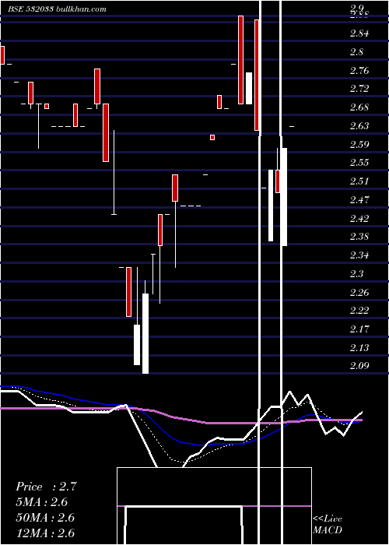Click the '<<Live MACD' label
This screenshot has height=545, width=389.
click(328, 525)
